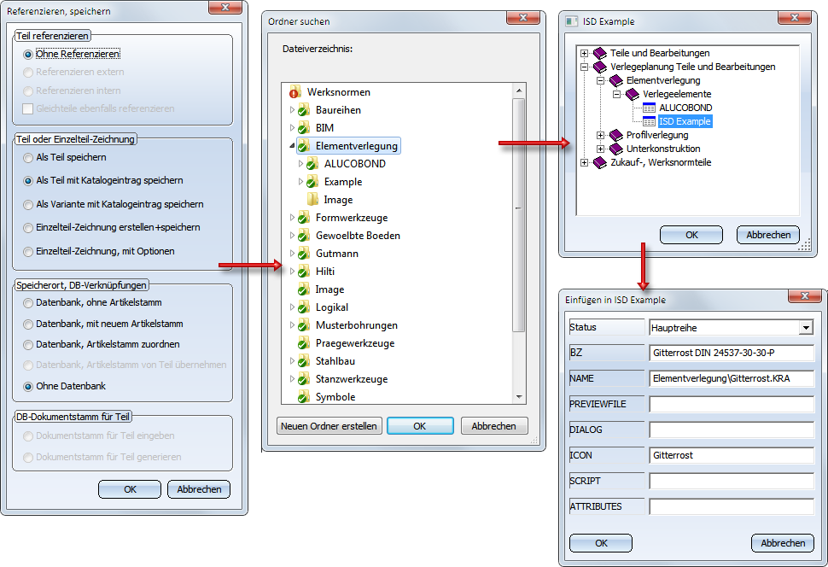
Task: Click the Baureihen folder icon
Action: [x=304, y=110]
